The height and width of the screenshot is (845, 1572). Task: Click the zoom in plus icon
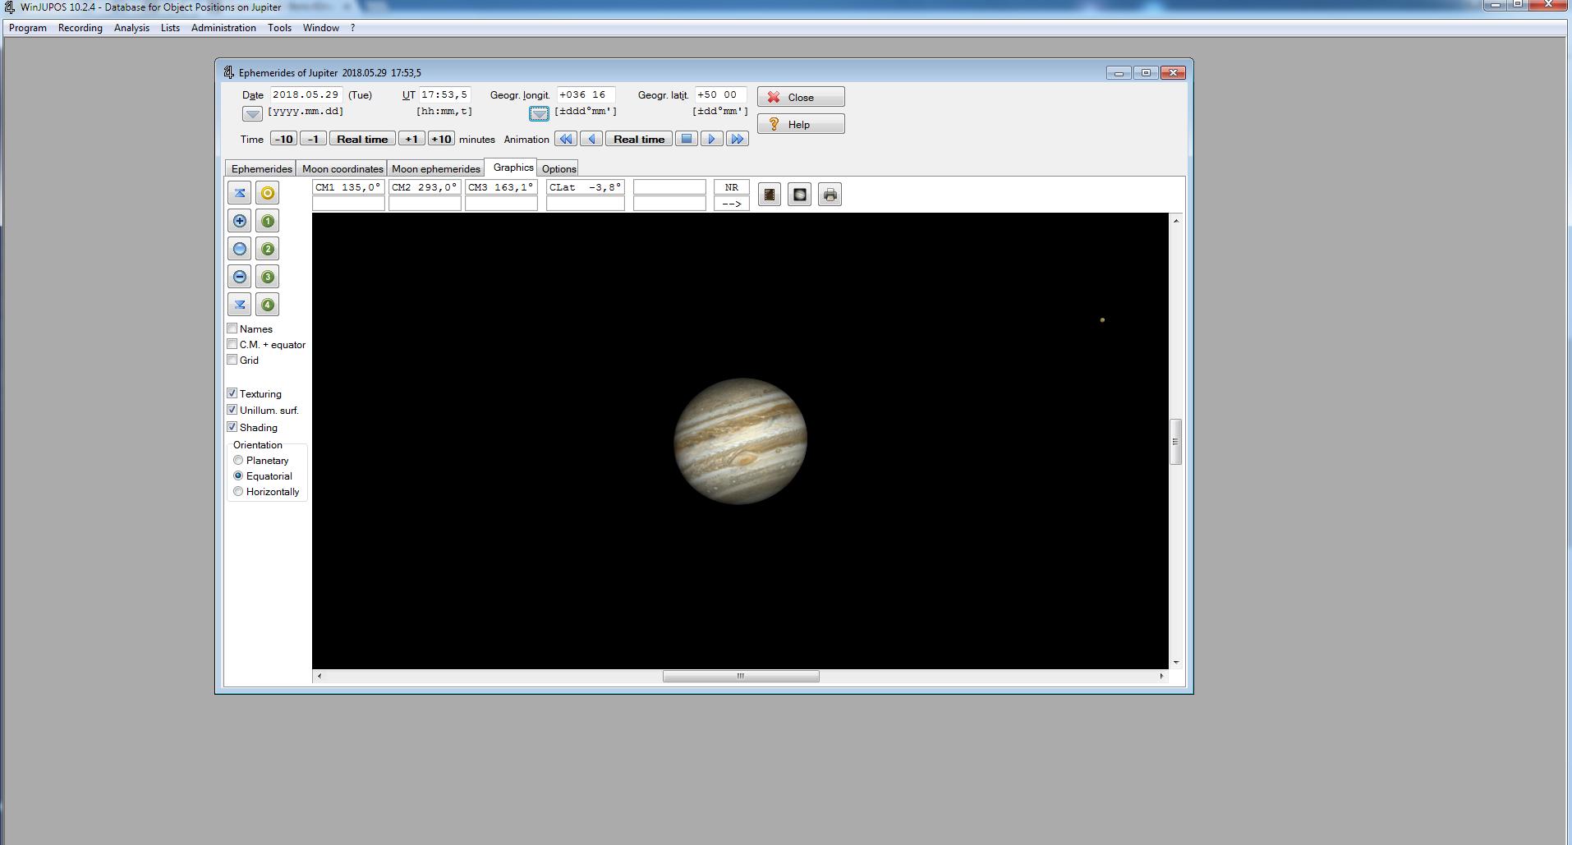240,221
